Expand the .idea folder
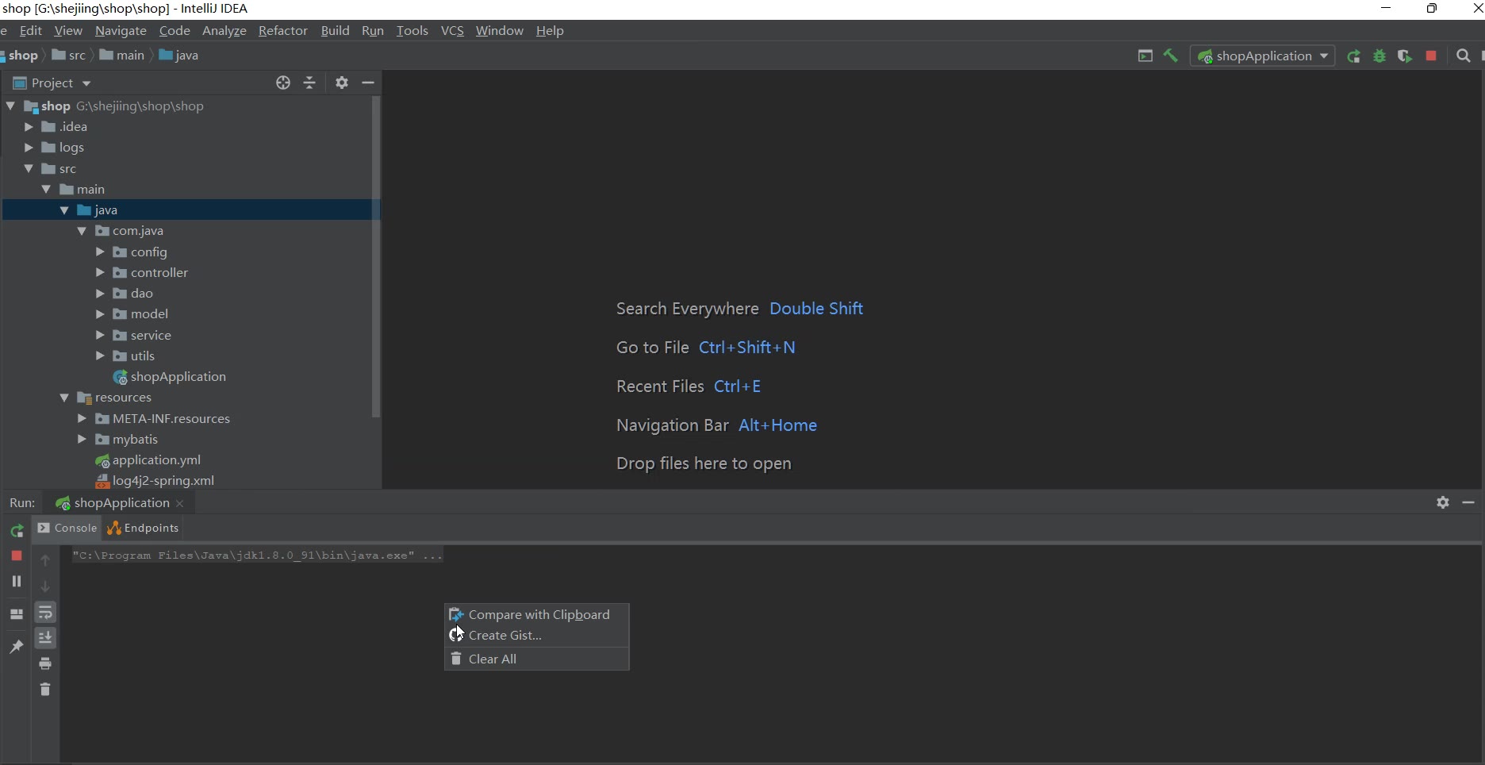Image resolution: width=1485 pixels, height=765 pixels. [x=29, y=126]
